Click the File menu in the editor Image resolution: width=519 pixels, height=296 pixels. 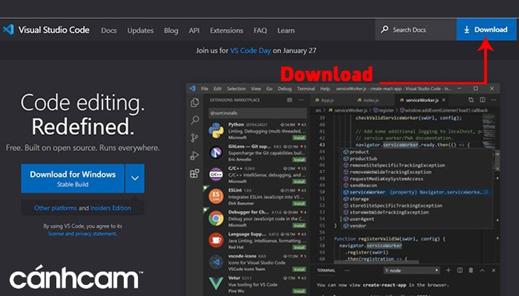coord(205,89)
